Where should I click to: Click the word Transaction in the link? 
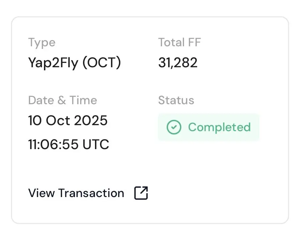(91, 193)
